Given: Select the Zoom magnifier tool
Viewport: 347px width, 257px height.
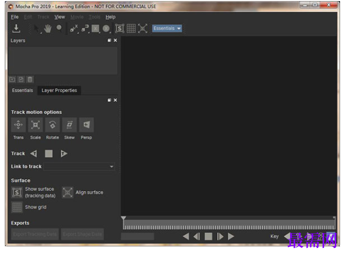Looking at the screenshot, I should [x=59, y=28].
